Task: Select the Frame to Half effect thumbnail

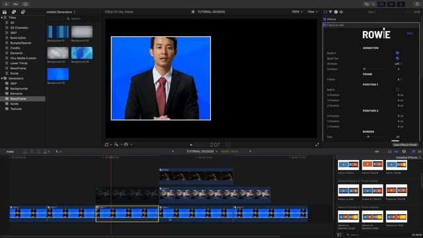Action: (x=348, y=190)
